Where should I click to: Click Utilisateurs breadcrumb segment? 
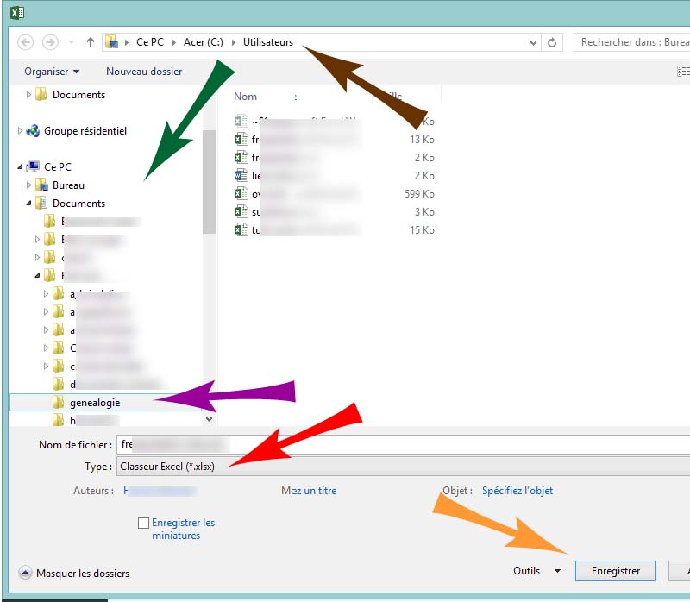pos(268,42)
